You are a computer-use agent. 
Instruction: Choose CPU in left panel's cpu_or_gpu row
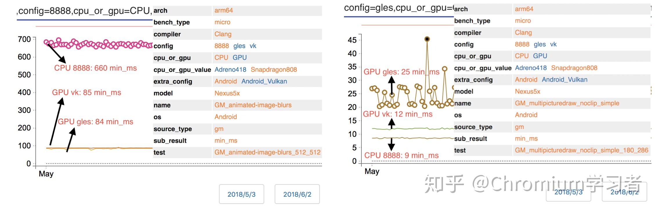click(x=221, y=58)
